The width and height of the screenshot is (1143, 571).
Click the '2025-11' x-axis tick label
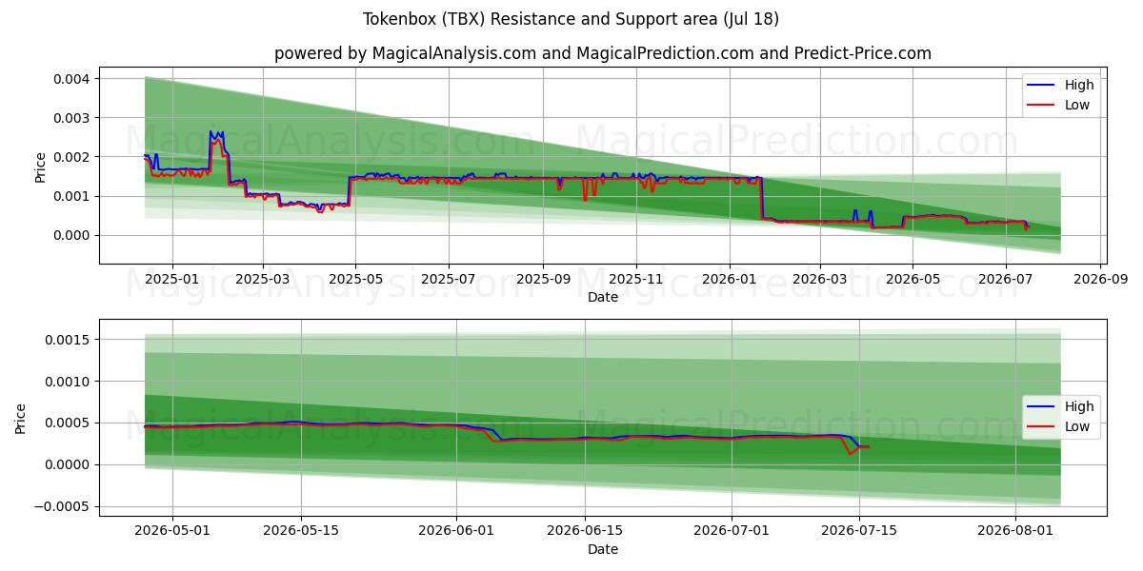[636, 280]
